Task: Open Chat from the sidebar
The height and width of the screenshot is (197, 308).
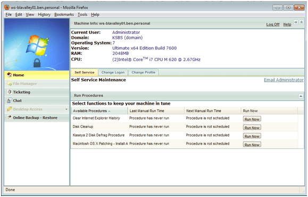Action: click(37, 100)
